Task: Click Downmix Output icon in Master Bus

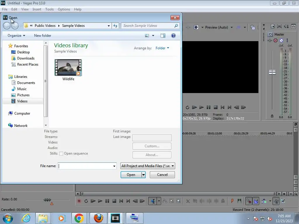Action: coord(279,26)
